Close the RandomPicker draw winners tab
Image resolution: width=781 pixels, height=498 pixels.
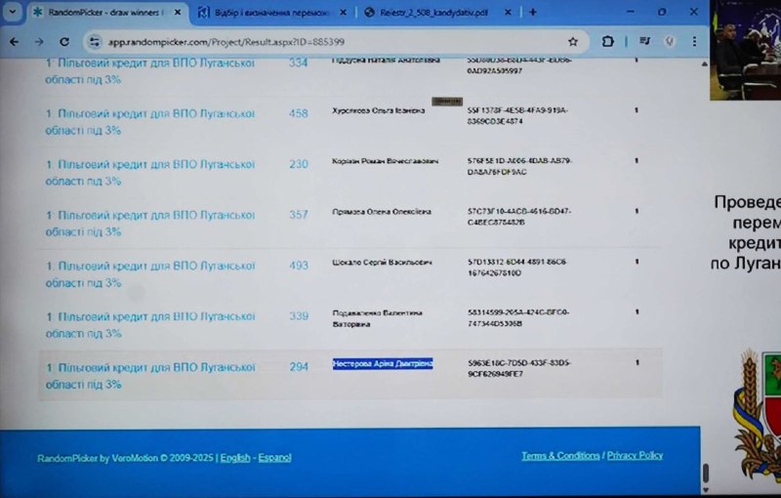tap(177, 13)
